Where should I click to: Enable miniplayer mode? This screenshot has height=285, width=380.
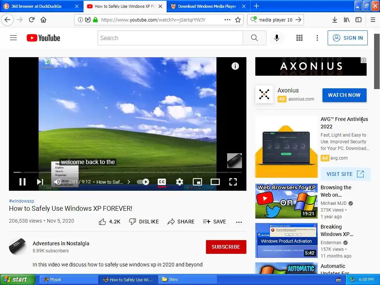(197, 182)
